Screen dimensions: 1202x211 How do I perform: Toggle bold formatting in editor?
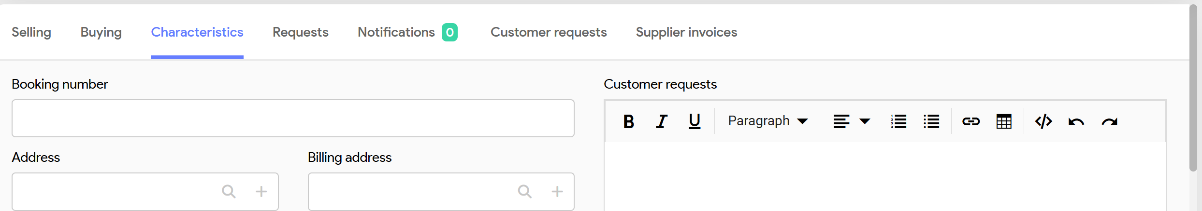point(628,121)
